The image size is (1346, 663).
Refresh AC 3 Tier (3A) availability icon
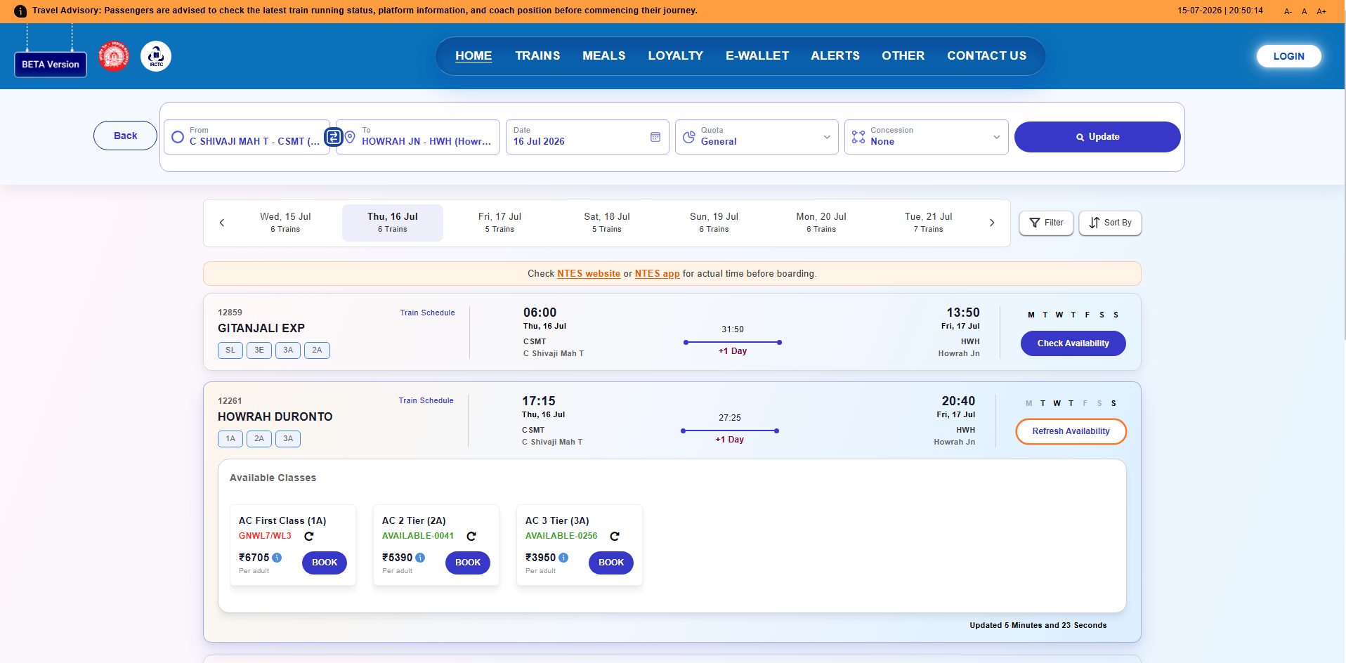[x=615, y=536]
